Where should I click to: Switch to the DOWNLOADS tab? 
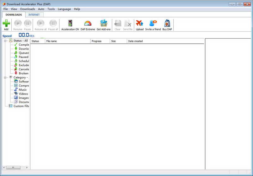[14, 15]
